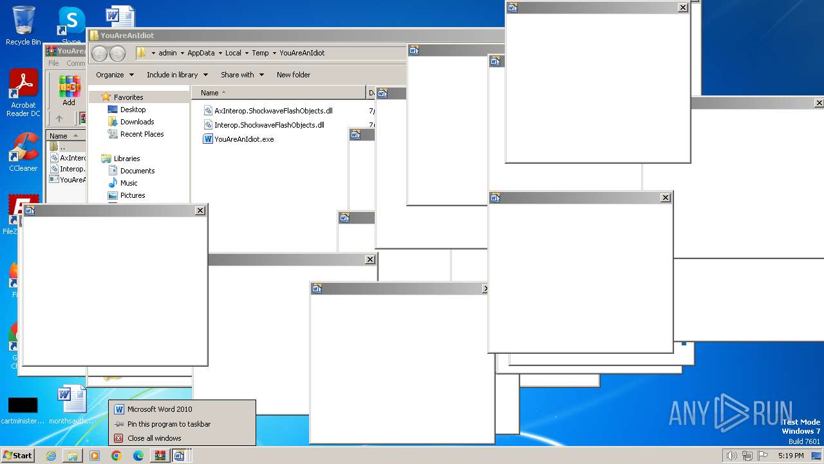
Task: Choose Close all windows in jump list
Action: point(182,438)
